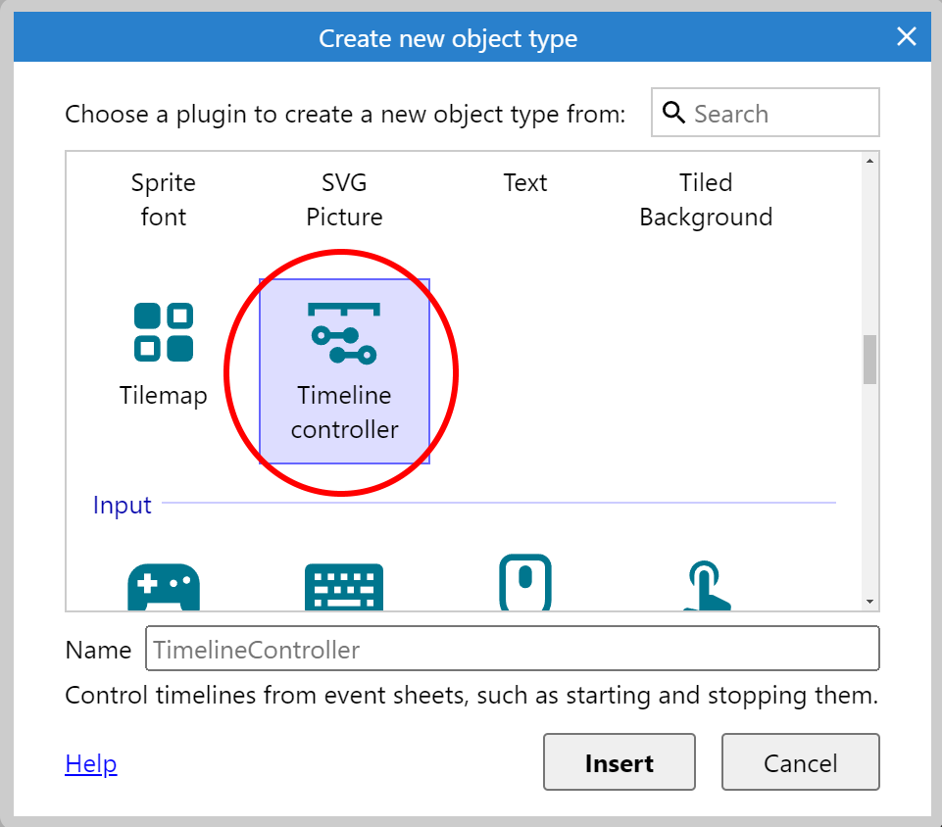This screenshot has width=942, height=827.
Task: Select the Sprite font plugin
Action: click(x=163, y=199)
